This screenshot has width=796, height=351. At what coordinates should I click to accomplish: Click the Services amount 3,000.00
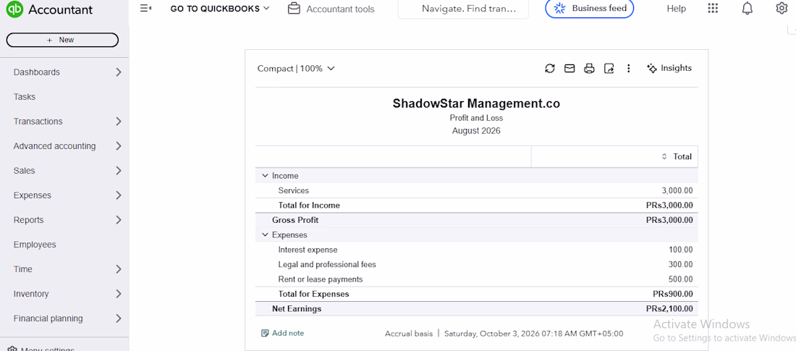pyautogui.click(x=677, y=190)
